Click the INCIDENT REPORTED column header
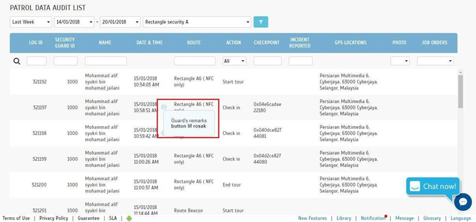 300,42
